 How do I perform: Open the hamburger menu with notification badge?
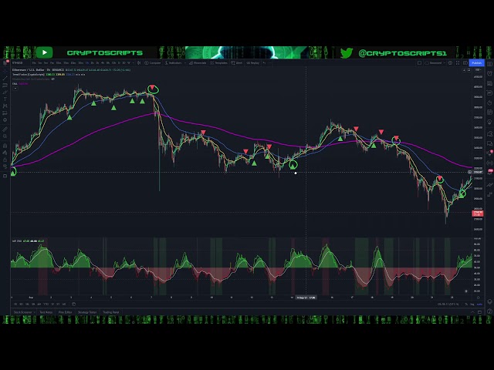(5, 62)
